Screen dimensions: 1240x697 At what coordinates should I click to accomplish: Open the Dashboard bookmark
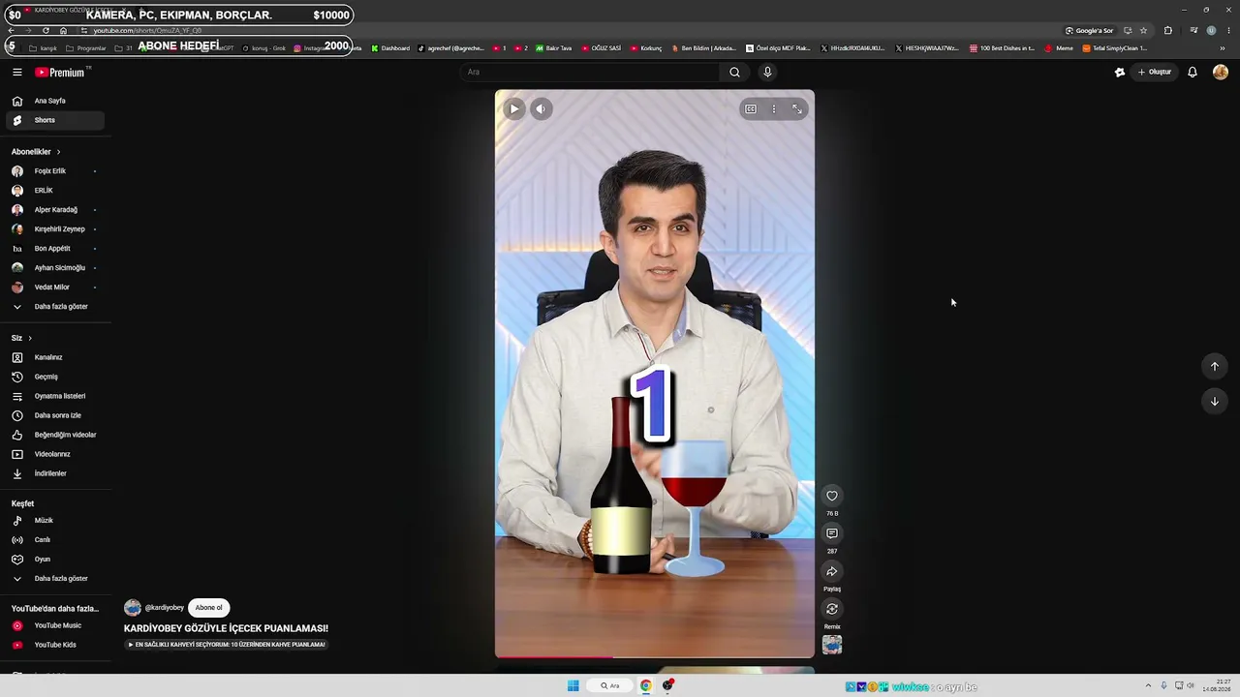(390, 48)
